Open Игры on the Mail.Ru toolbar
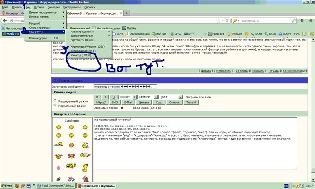The image size is (315, 189). 176,34
